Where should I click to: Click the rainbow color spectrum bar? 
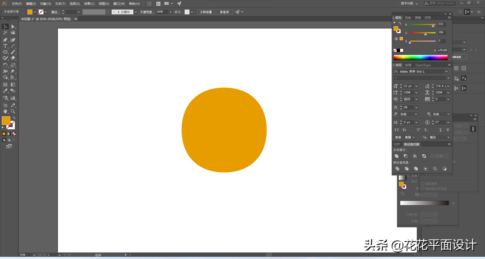(421, 58)
